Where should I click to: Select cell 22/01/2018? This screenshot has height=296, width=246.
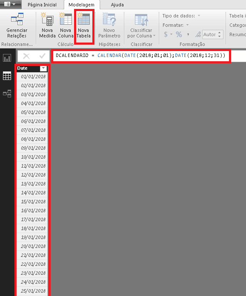pos(32,264)
